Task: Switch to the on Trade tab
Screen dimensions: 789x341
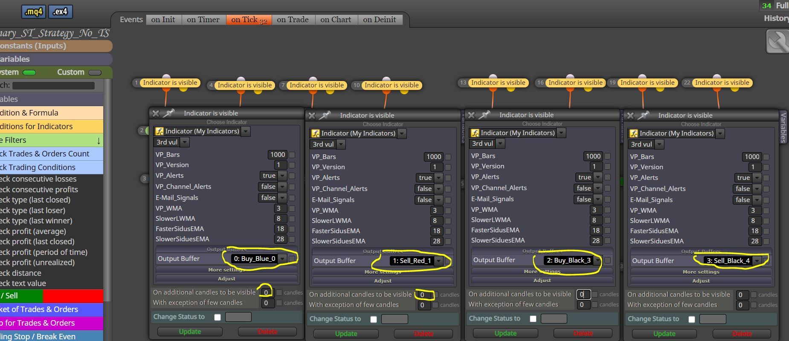Action: (293, 20)
